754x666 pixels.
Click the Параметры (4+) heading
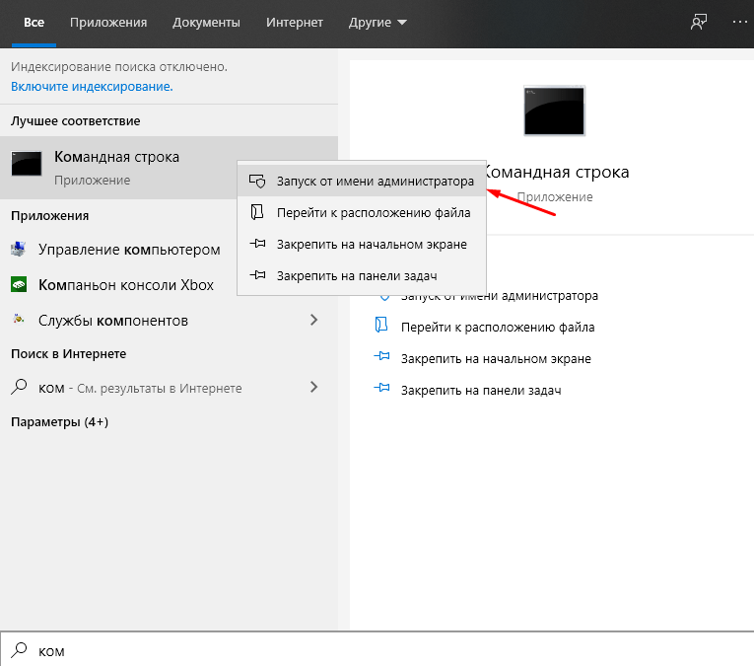coord(59,422)
